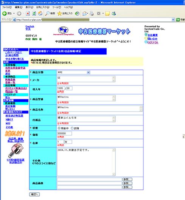Viewport: 185px width, 200px height.
Task: Click the page icon in the address bar
Action: 15,20
